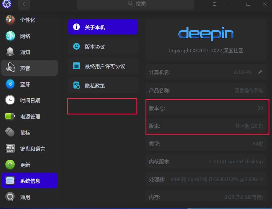Click the pencil to edit computer name
Screen dimensions: 272x209
tap(260, 72)
